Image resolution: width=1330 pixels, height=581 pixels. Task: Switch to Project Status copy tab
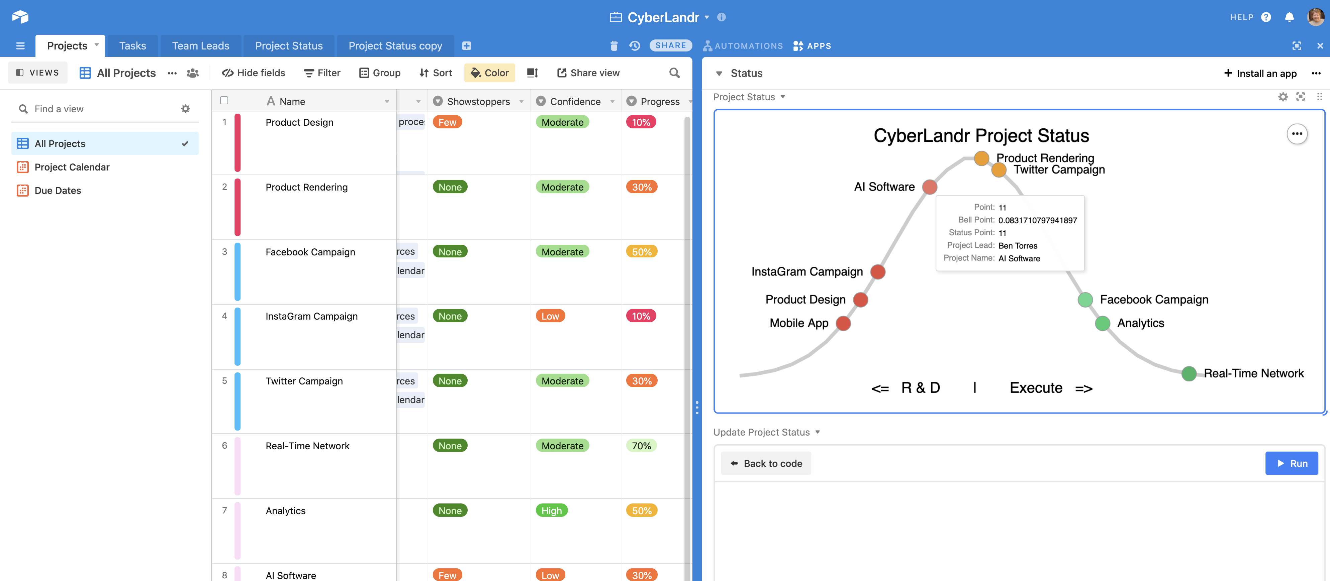(395, 46)
